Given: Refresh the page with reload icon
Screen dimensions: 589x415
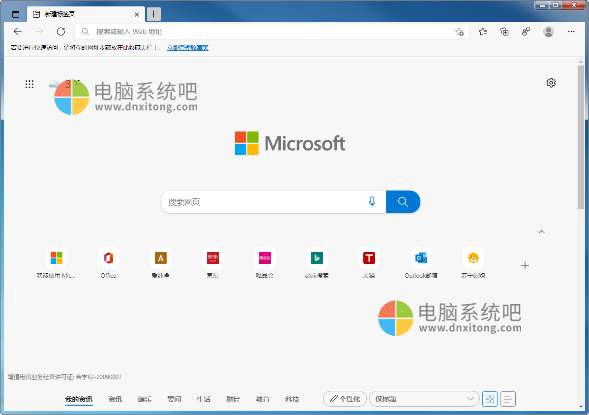Looking at the screenshot, I should tap(61, 32).
